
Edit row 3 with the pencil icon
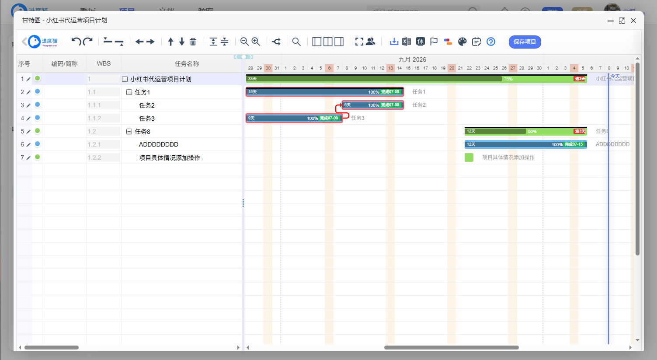point(28,105)
